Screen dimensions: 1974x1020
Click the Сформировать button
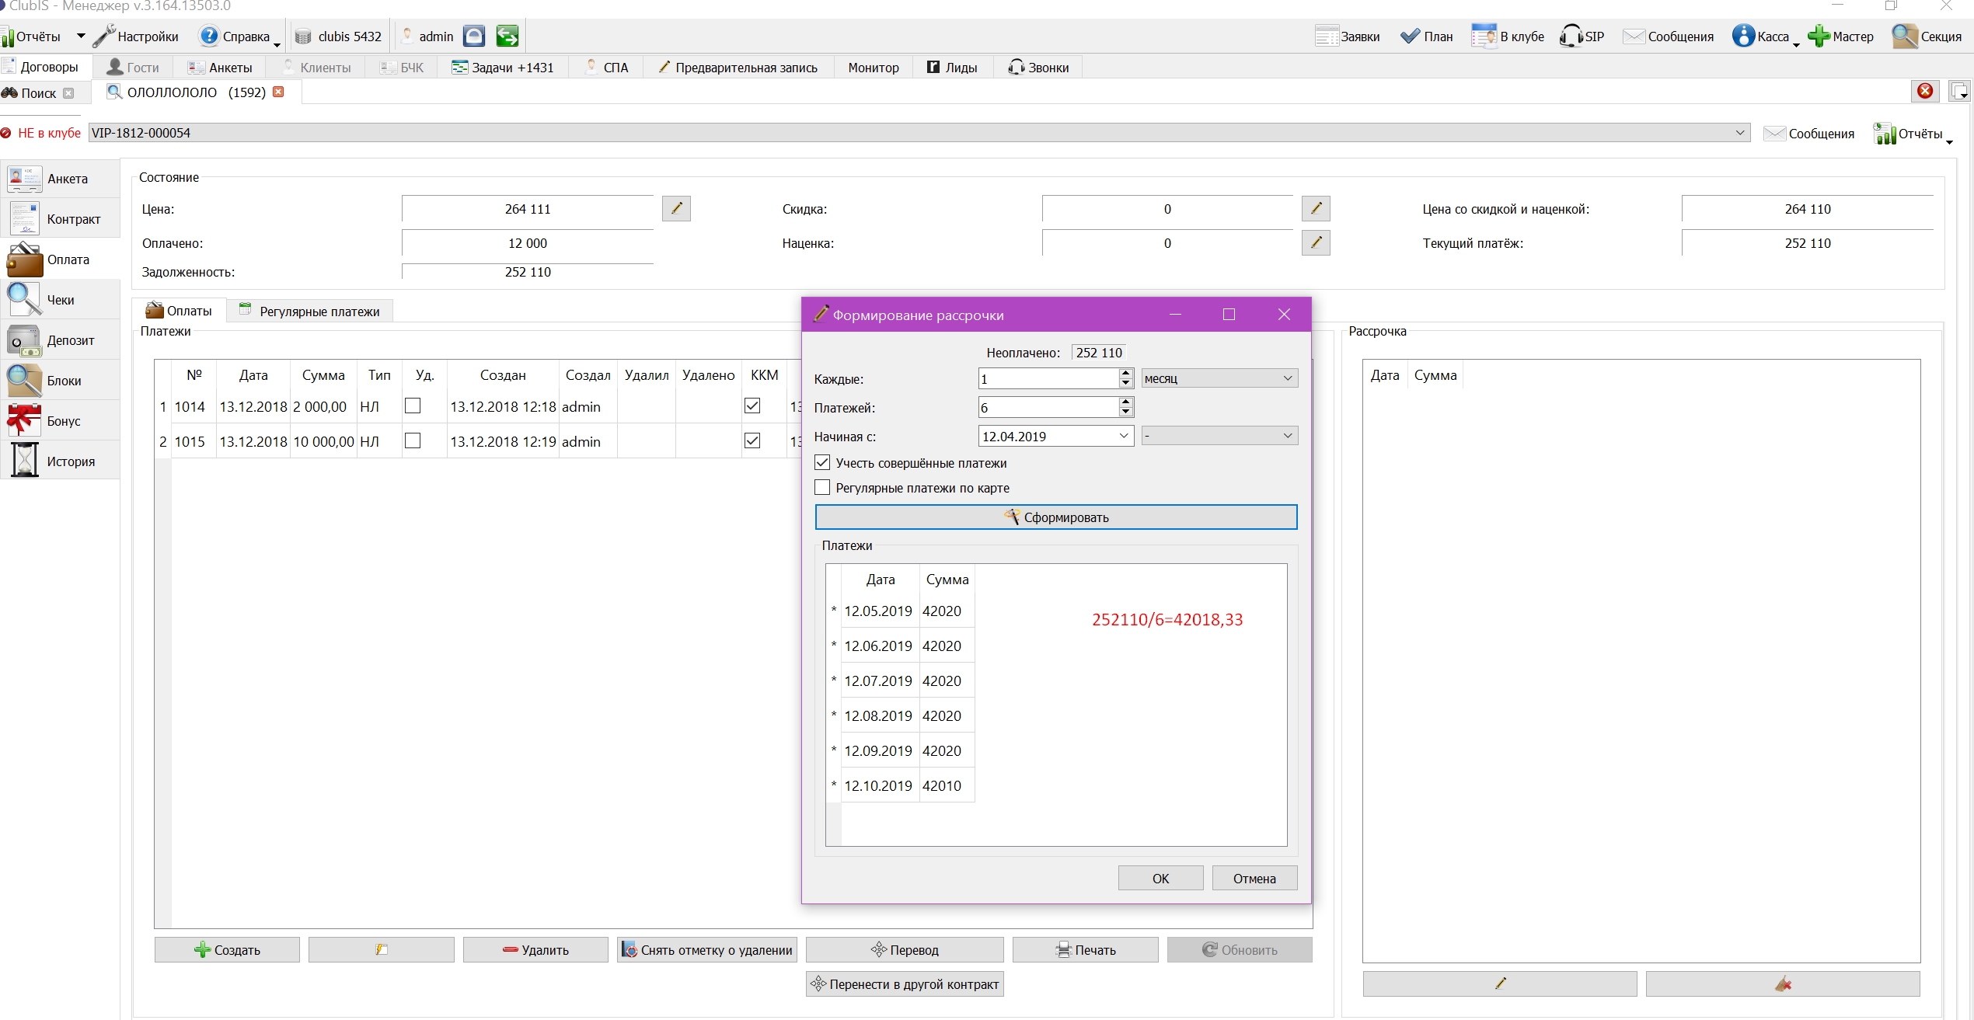[x=1056, y=517]
